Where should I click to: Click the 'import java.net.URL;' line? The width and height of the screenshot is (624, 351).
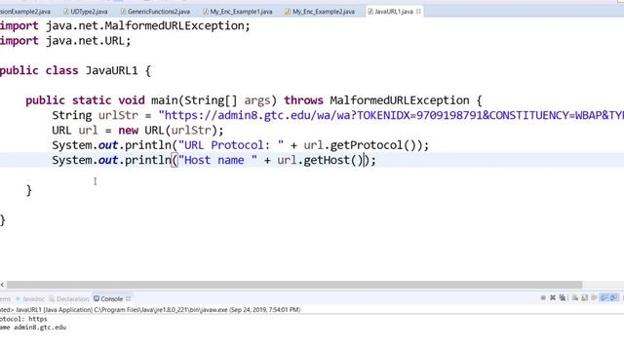pyautogui.click(x=65, y=41)
